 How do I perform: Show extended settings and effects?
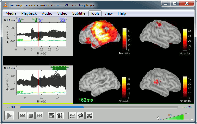[60, 116]
